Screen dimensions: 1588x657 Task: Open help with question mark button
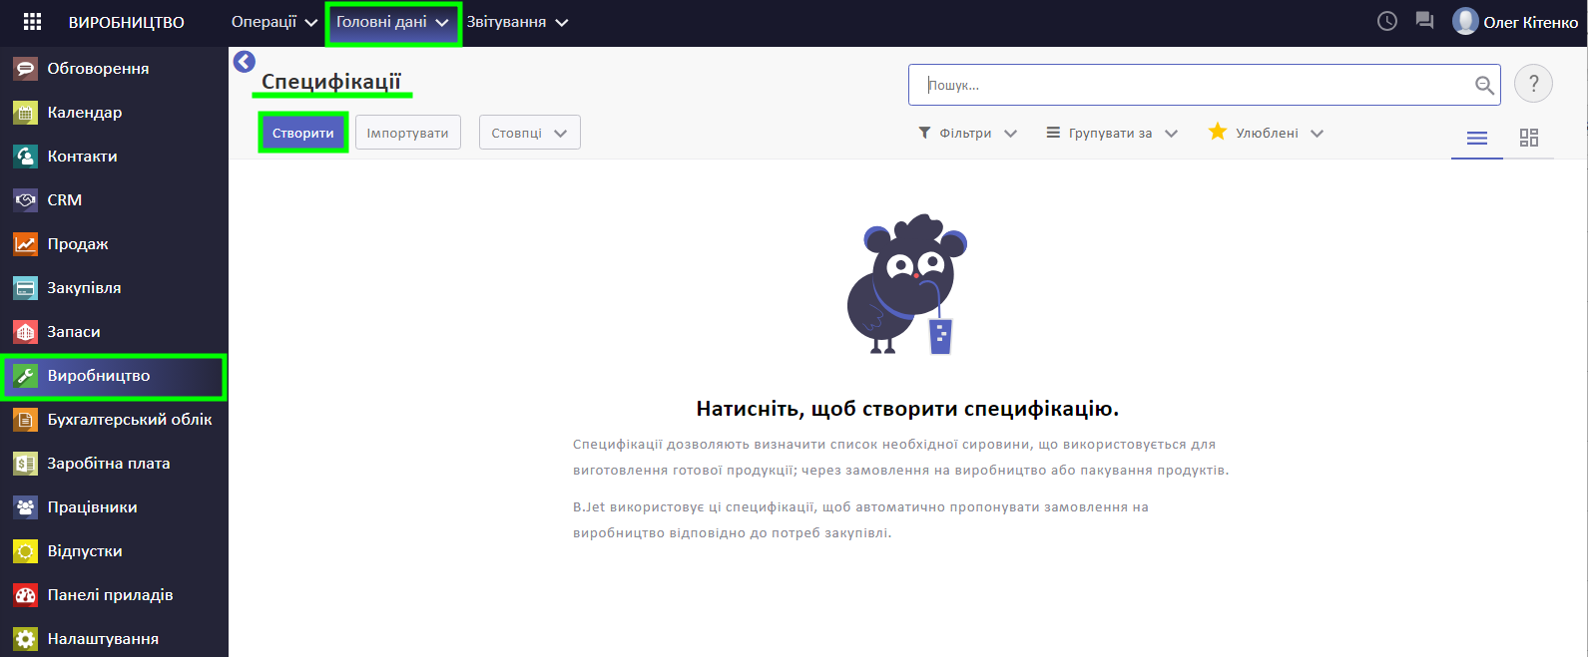click(1533, 84)
